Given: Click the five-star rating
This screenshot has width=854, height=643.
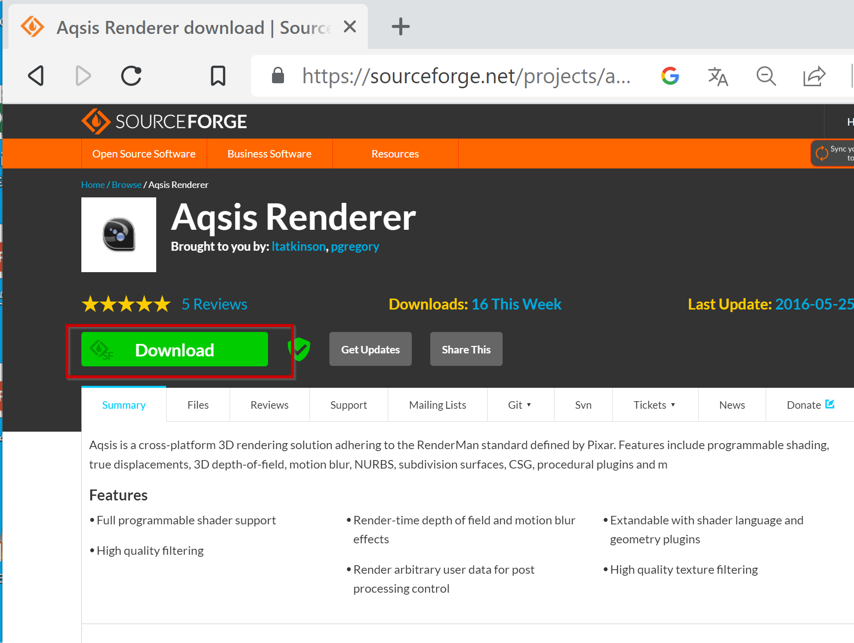Looking at the screenshot, I should 126,304.
